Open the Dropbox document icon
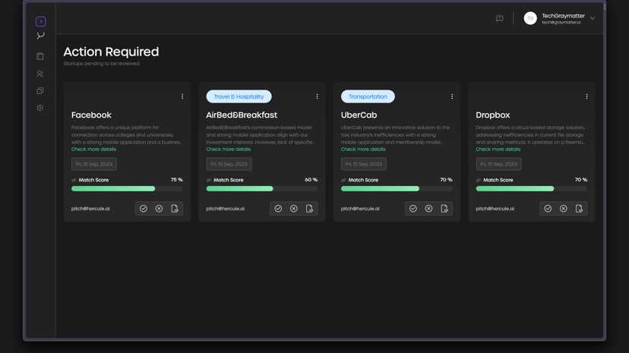This screenshot has height=353, width=629. tap(579, 208)
